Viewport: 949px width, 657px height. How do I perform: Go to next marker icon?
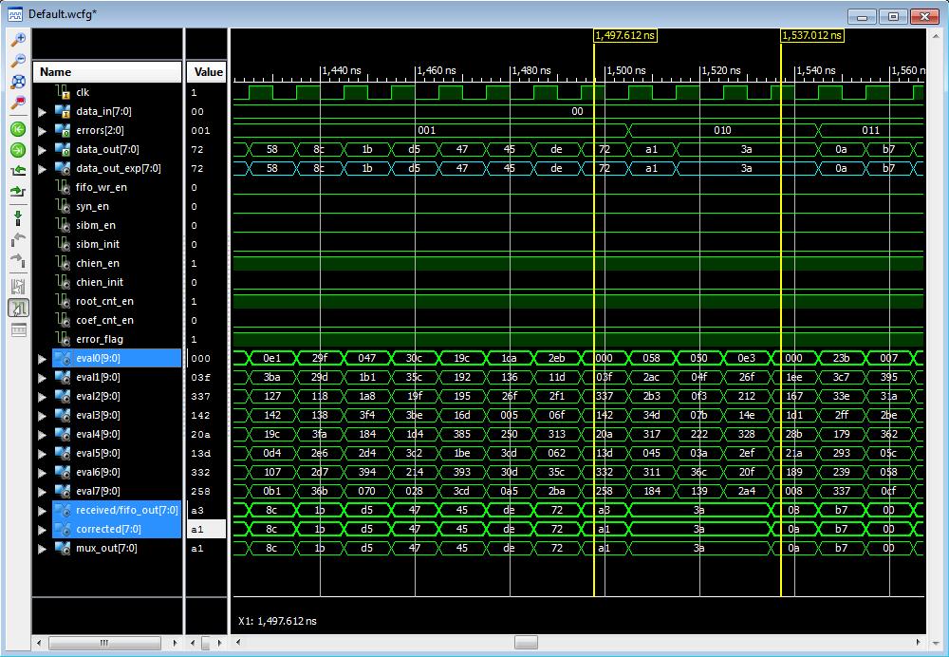tap(18, 260)
